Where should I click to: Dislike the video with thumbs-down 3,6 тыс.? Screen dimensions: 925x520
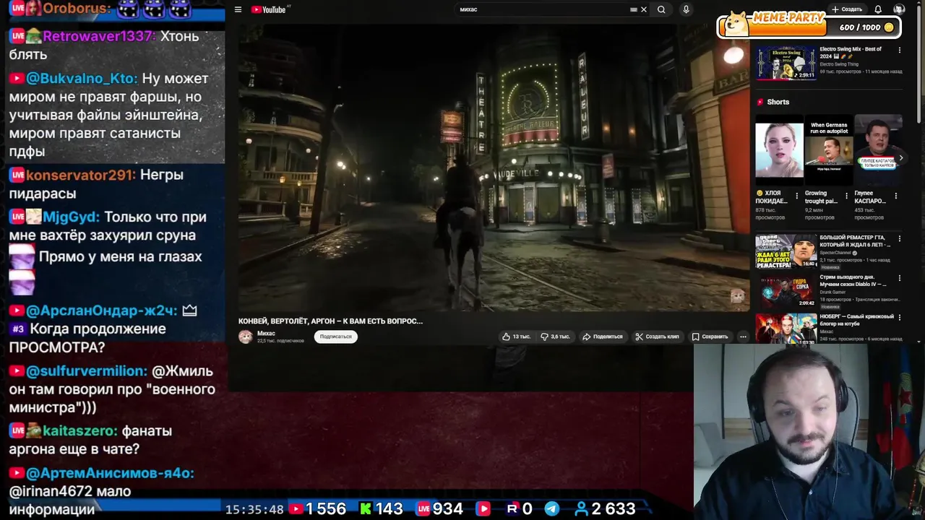(555, 337)
